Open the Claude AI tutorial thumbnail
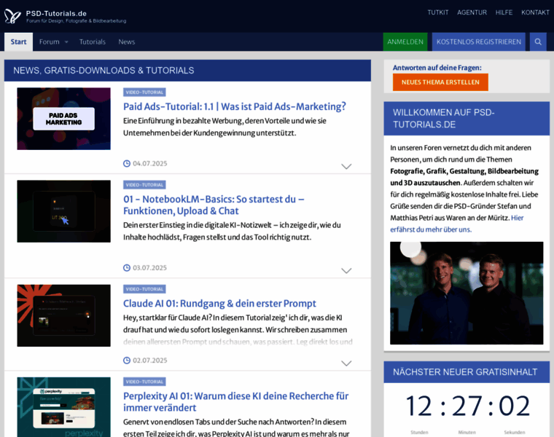This screenshot has width=554, height=437. pyautogui.click(x=63, y=315)
